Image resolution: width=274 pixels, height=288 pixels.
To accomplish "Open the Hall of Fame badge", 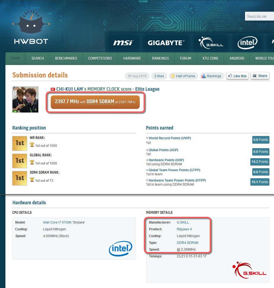I will tap(183, 76).
